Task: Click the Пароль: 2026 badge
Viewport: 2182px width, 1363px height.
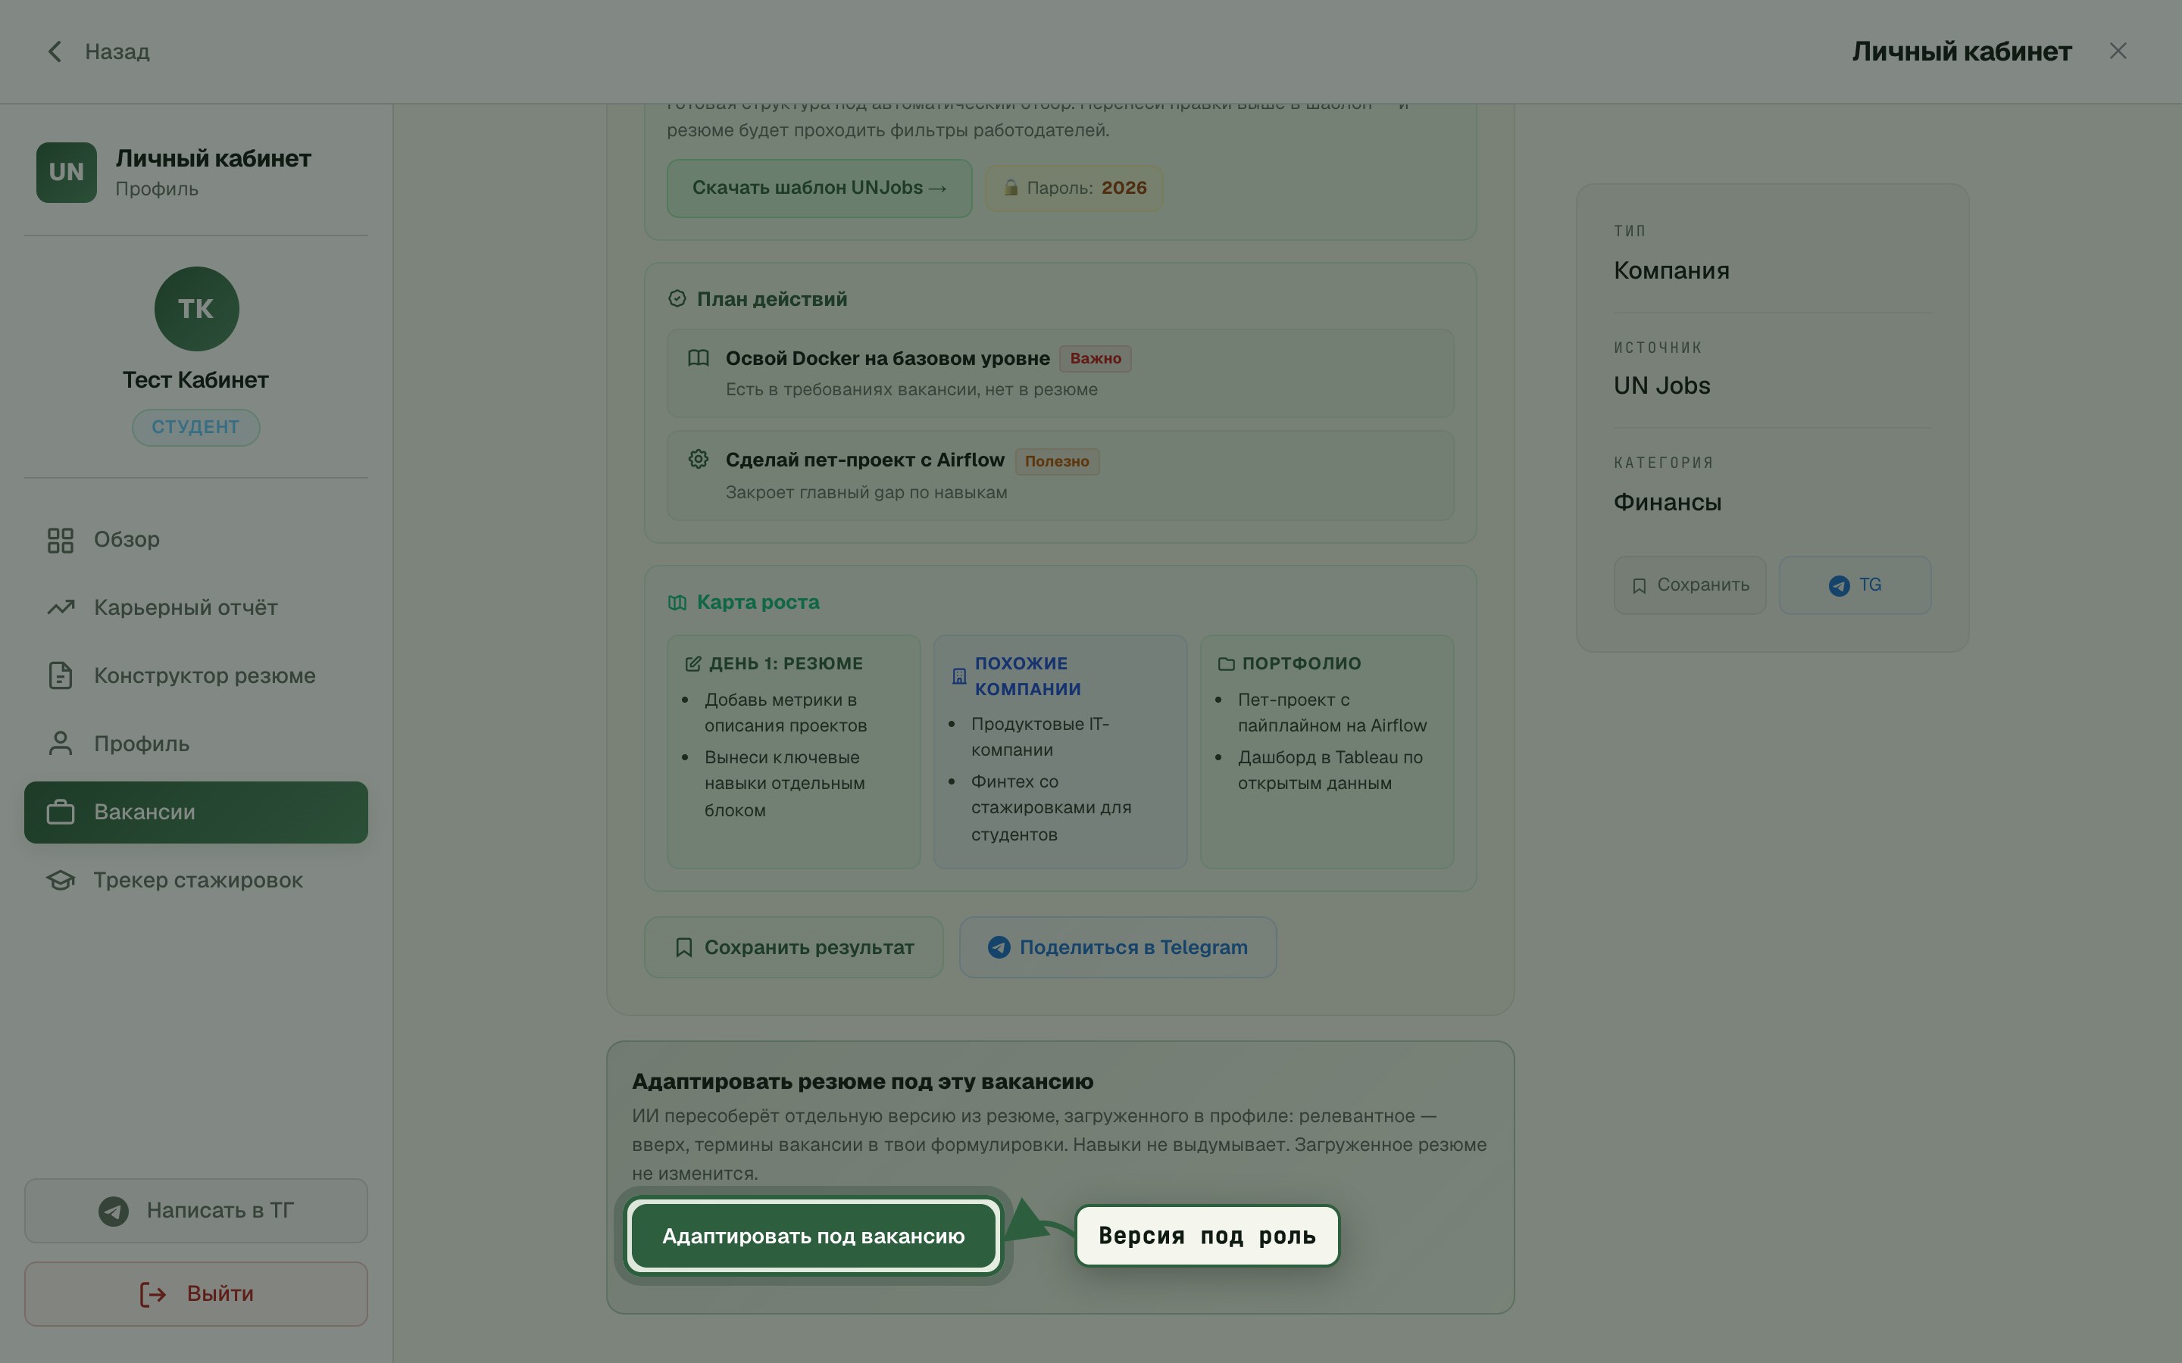Action: click(1073, 188)
